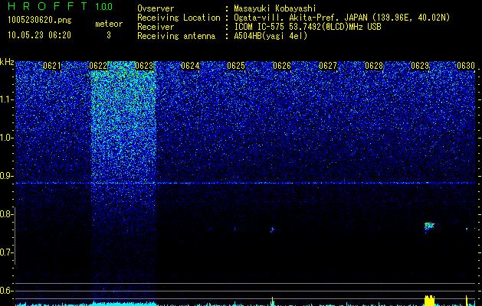
Task: Click observer name Masayuki Kobayashi
Action: (x=274, y=8)
